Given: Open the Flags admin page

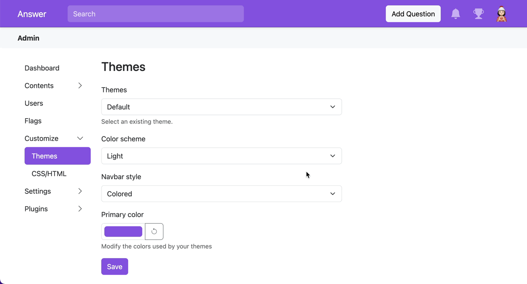Looking at the screenshot, I should point(33,121).
